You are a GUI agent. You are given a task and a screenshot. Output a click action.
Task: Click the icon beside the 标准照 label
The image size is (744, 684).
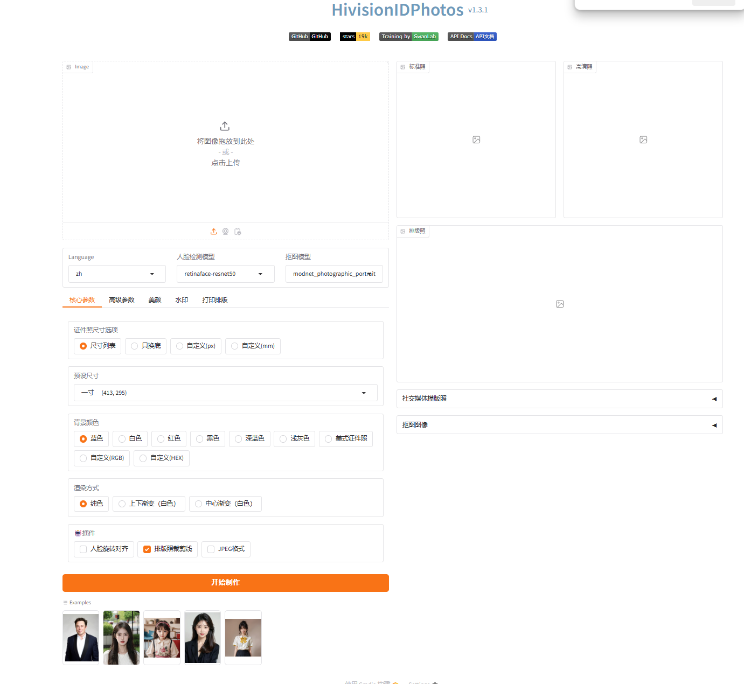click(403, 67)
